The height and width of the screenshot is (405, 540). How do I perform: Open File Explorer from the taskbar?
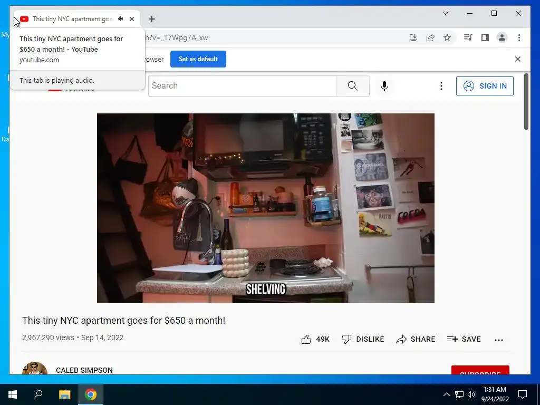tap(64, 394)
